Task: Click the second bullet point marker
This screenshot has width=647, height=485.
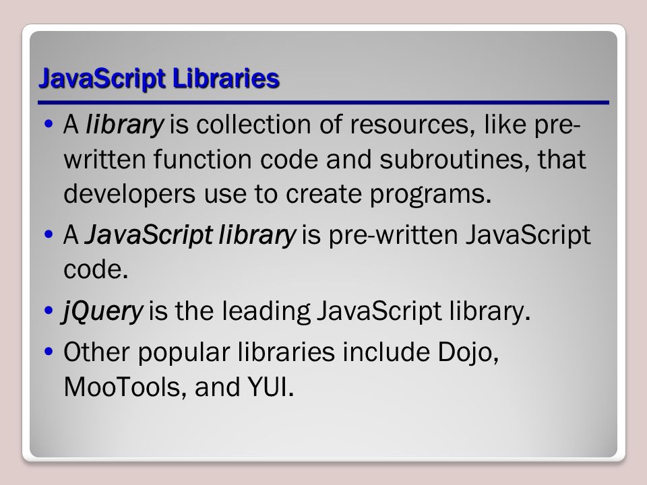Action: click(49, 234)
